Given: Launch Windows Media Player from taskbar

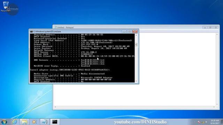Looking at the screenshot, I should point(34,122).
